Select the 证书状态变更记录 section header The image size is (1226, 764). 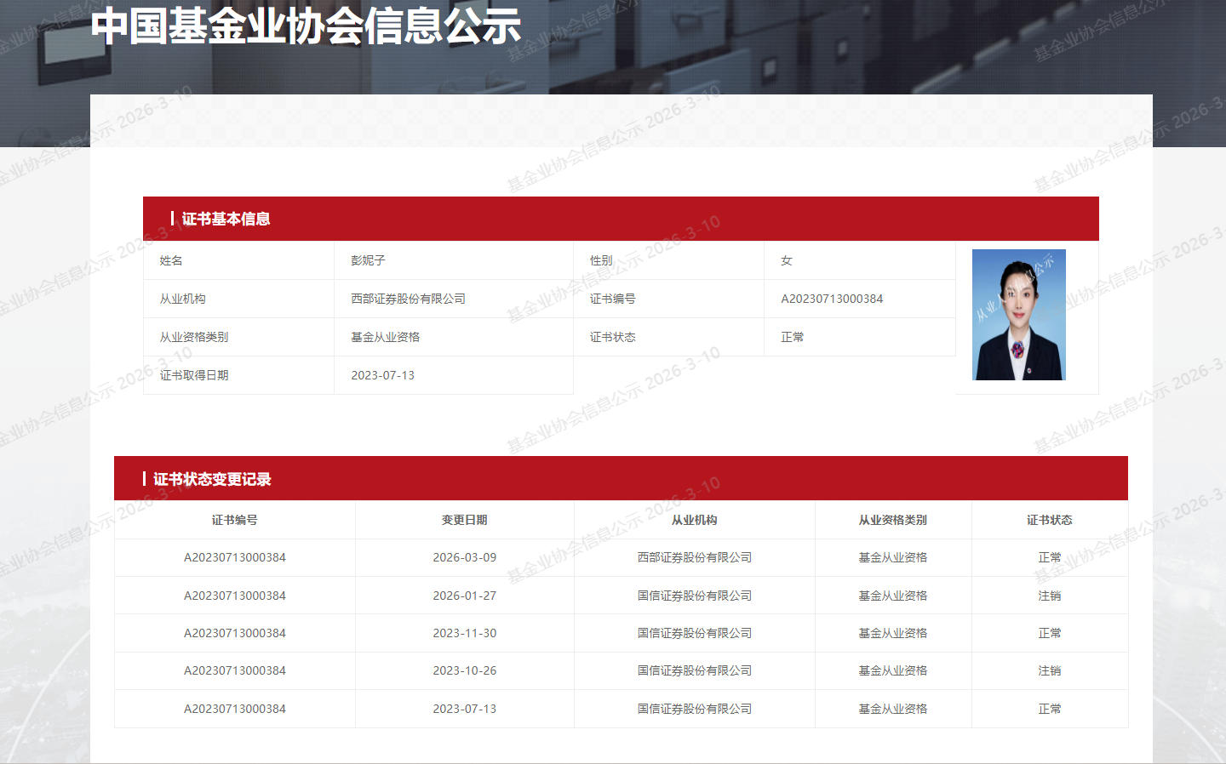point(212,479)
